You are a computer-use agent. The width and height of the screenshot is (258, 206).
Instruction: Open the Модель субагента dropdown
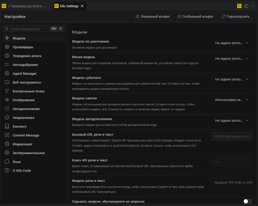[231, 79]
